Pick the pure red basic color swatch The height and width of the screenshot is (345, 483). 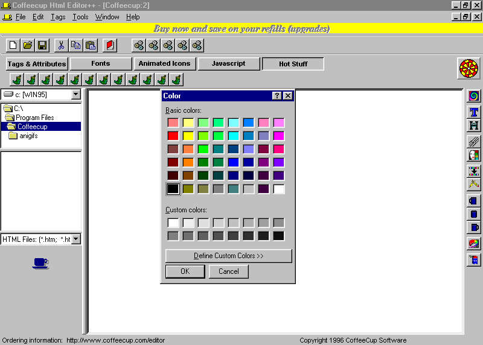pos(173,136)
